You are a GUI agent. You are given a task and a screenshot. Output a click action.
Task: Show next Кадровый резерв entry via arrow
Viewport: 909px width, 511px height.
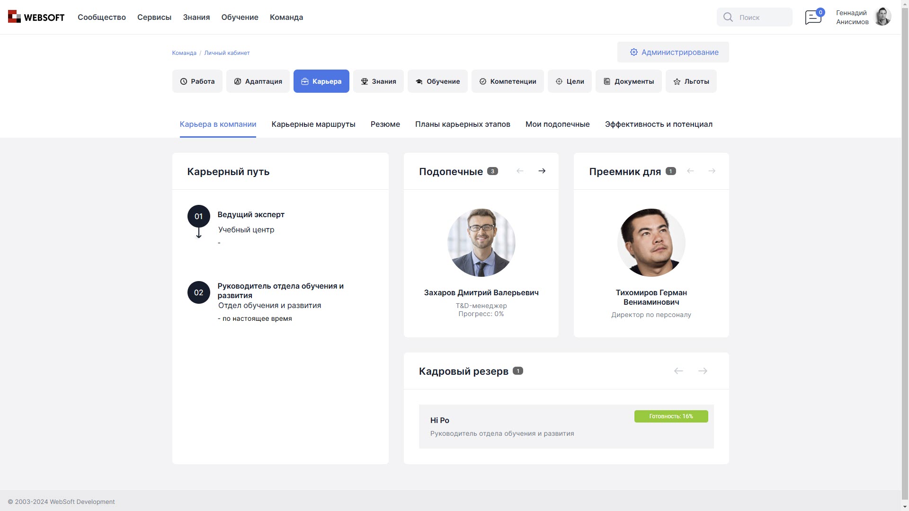702,371
